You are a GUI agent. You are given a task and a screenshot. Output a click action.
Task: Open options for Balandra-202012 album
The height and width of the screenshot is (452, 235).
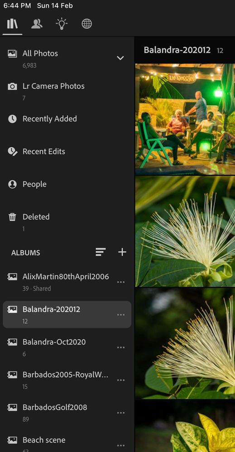(121, 315)
